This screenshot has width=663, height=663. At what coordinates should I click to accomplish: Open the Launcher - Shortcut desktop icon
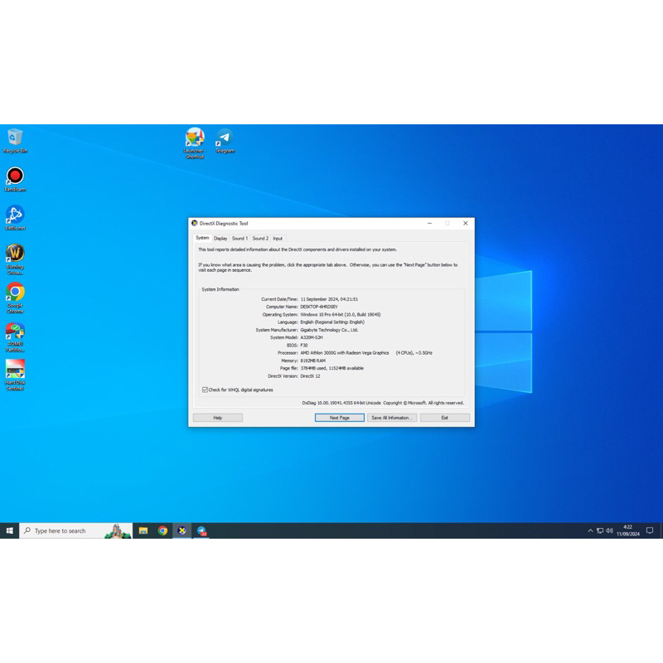click(194, 138)
